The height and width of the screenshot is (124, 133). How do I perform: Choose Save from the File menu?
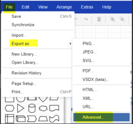tap(38, 16)
